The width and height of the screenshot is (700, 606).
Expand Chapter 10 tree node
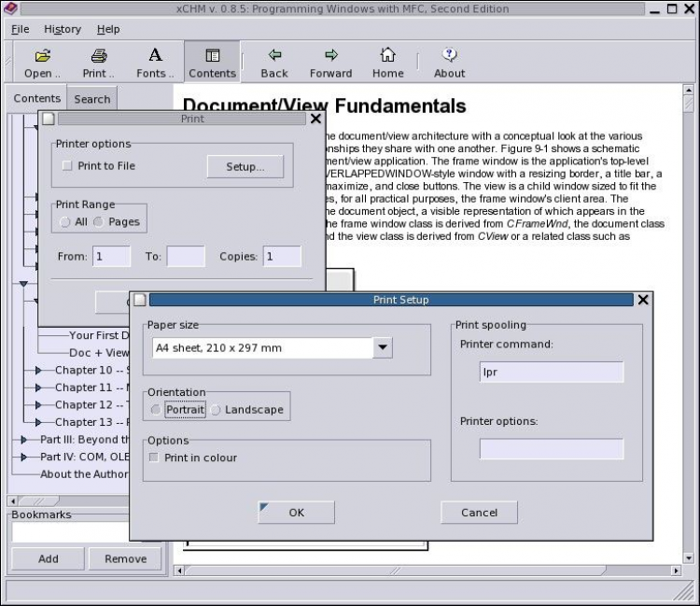[38, 370]
